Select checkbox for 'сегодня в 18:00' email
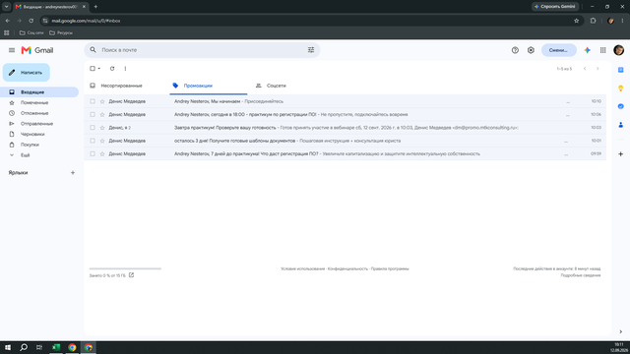The image size is (630, 354). tap(93, 114)
